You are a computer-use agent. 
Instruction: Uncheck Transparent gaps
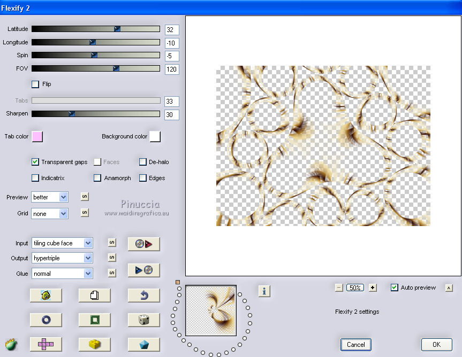point(35,162)
